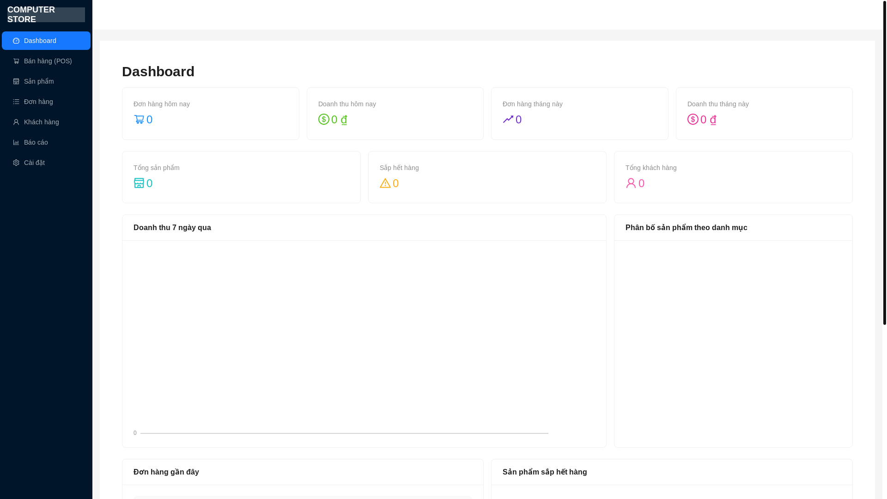Click rising trend icon in Đơn hàng tháng này

[508, 119]
